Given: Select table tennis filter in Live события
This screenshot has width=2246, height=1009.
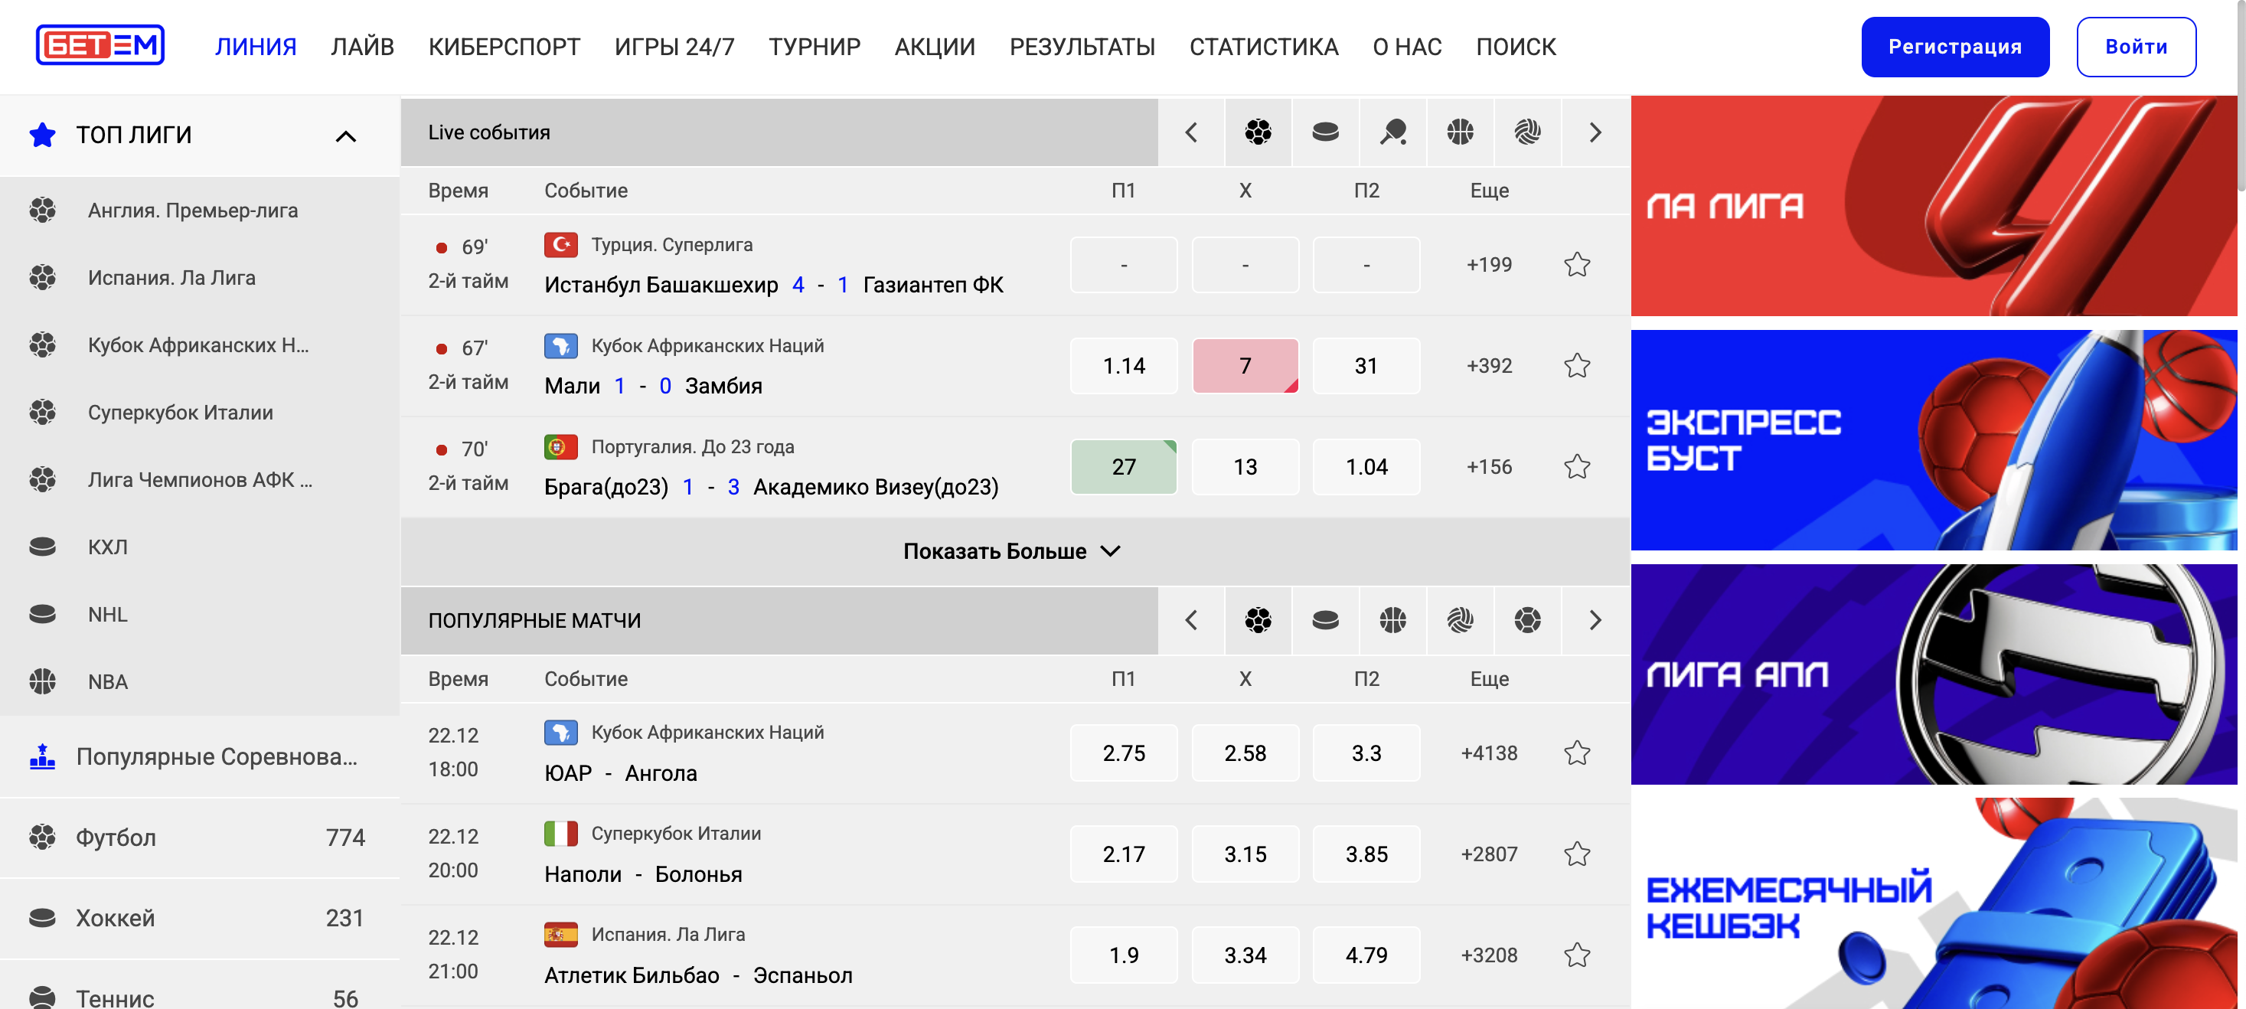Looking at the screenshot, I should [x=1392, y=132].
